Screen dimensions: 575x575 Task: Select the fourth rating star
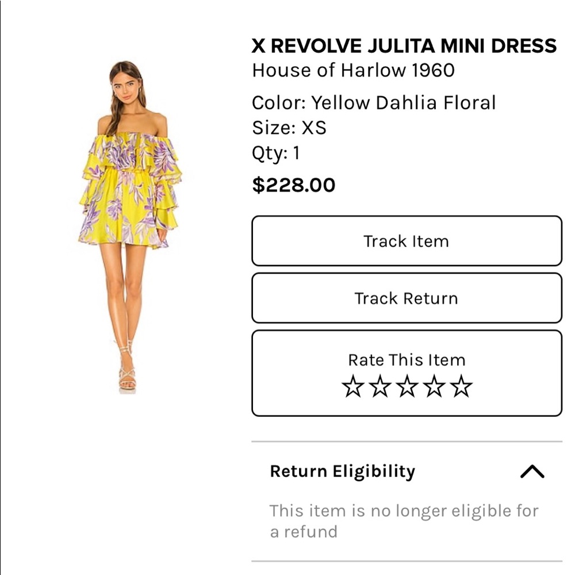434,387
